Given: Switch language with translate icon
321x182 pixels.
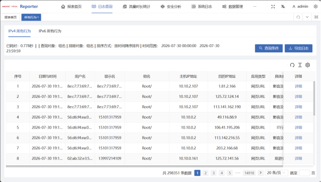Looking at the screenshot, I should (283, 7).
